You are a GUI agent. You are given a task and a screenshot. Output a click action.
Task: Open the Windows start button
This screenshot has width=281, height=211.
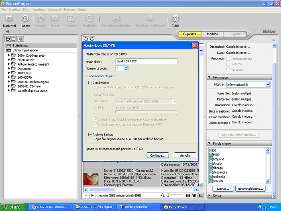coord(13,207)
